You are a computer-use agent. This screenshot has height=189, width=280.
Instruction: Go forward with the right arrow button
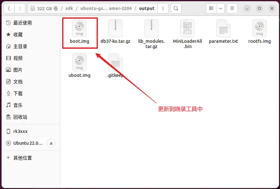[20, 9]
